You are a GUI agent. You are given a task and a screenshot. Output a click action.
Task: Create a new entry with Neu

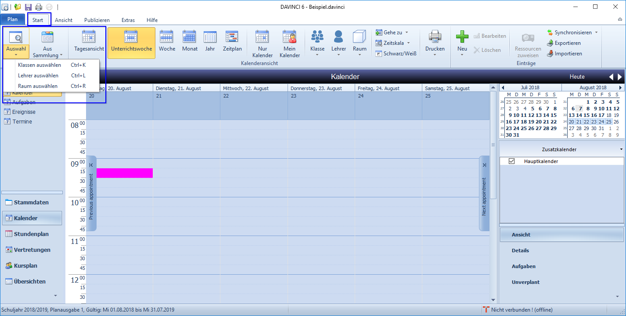[x=462, y=43]
